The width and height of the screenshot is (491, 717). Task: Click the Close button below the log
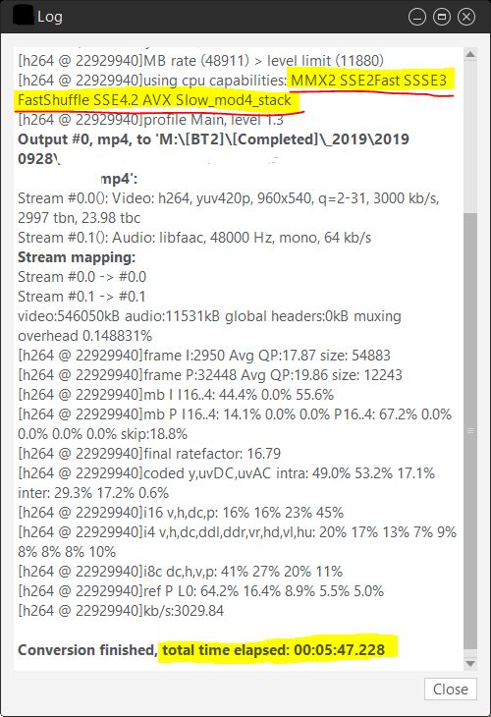point(450,689)
